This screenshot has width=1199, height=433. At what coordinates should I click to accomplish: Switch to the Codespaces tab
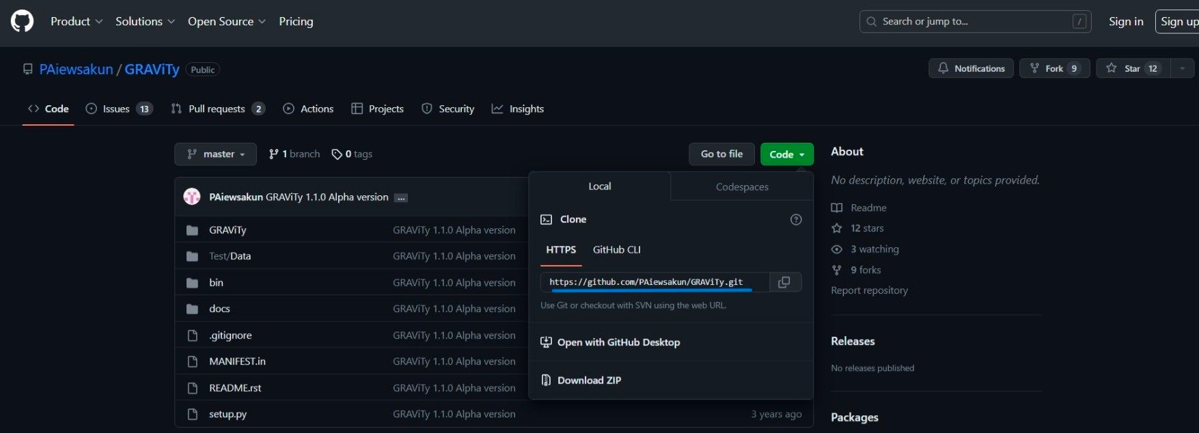(742, 186)
